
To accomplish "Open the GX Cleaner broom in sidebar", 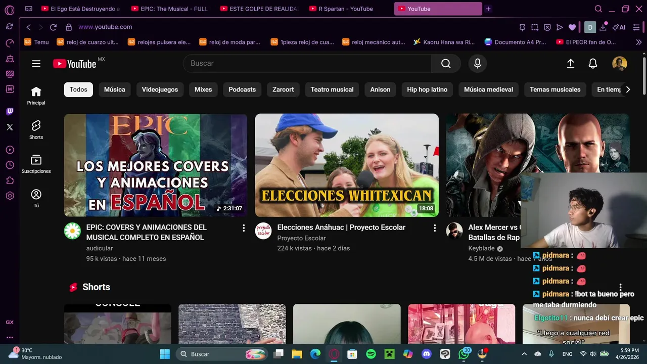I will [x=10, y=59].
